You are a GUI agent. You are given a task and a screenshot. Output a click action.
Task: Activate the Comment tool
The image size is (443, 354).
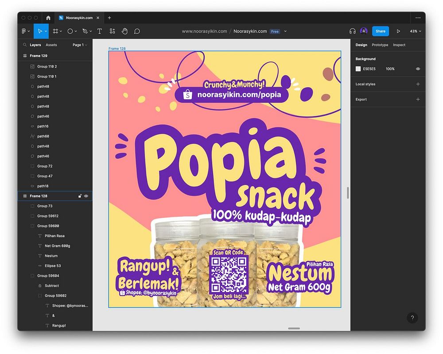click(x=137, y=31)
